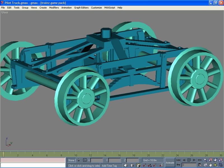Open the MAXScript menu
This screenshot has width=224, height=168.
[109, 8]
